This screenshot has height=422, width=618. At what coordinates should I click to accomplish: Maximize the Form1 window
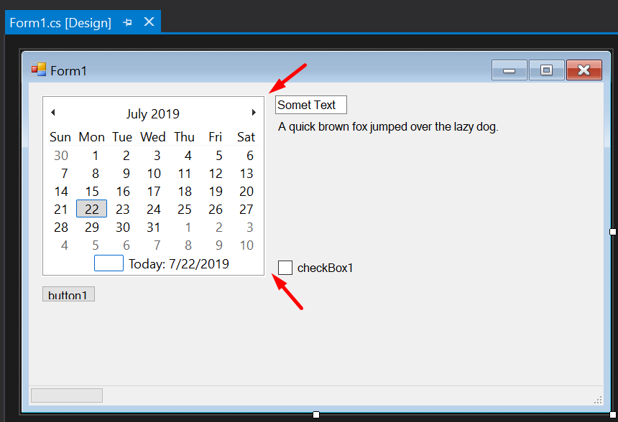pyautogui.click(x=547, y=70)
